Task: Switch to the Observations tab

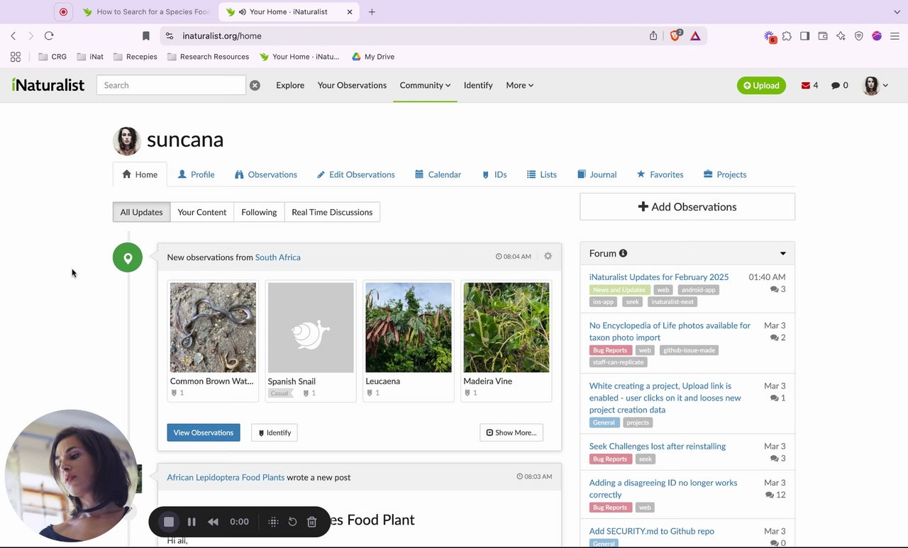Action: pyautogui.click(x=266, y=174)
